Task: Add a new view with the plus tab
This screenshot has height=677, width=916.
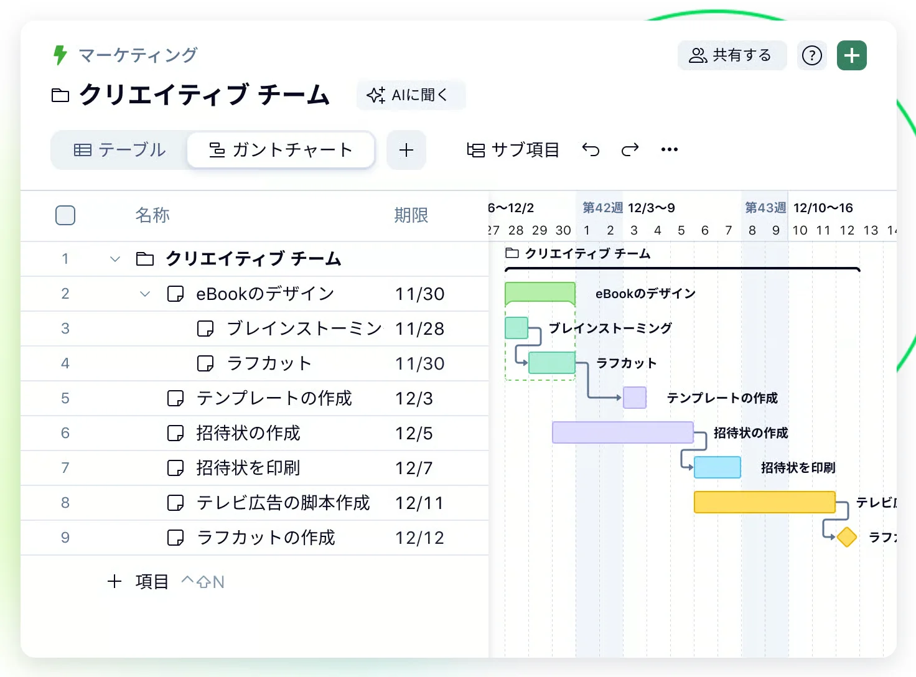Action: pos(406,150)
